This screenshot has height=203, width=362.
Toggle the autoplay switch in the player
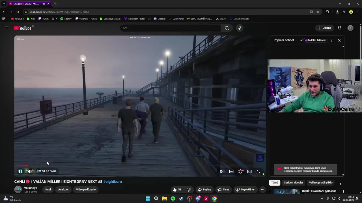click(221, 171)
